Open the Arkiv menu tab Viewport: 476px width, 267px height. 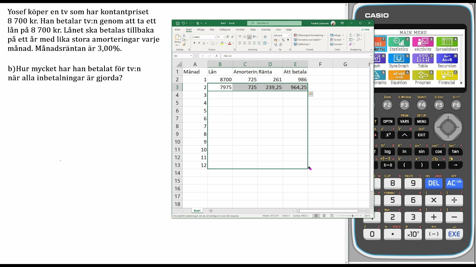click(177, 30)
